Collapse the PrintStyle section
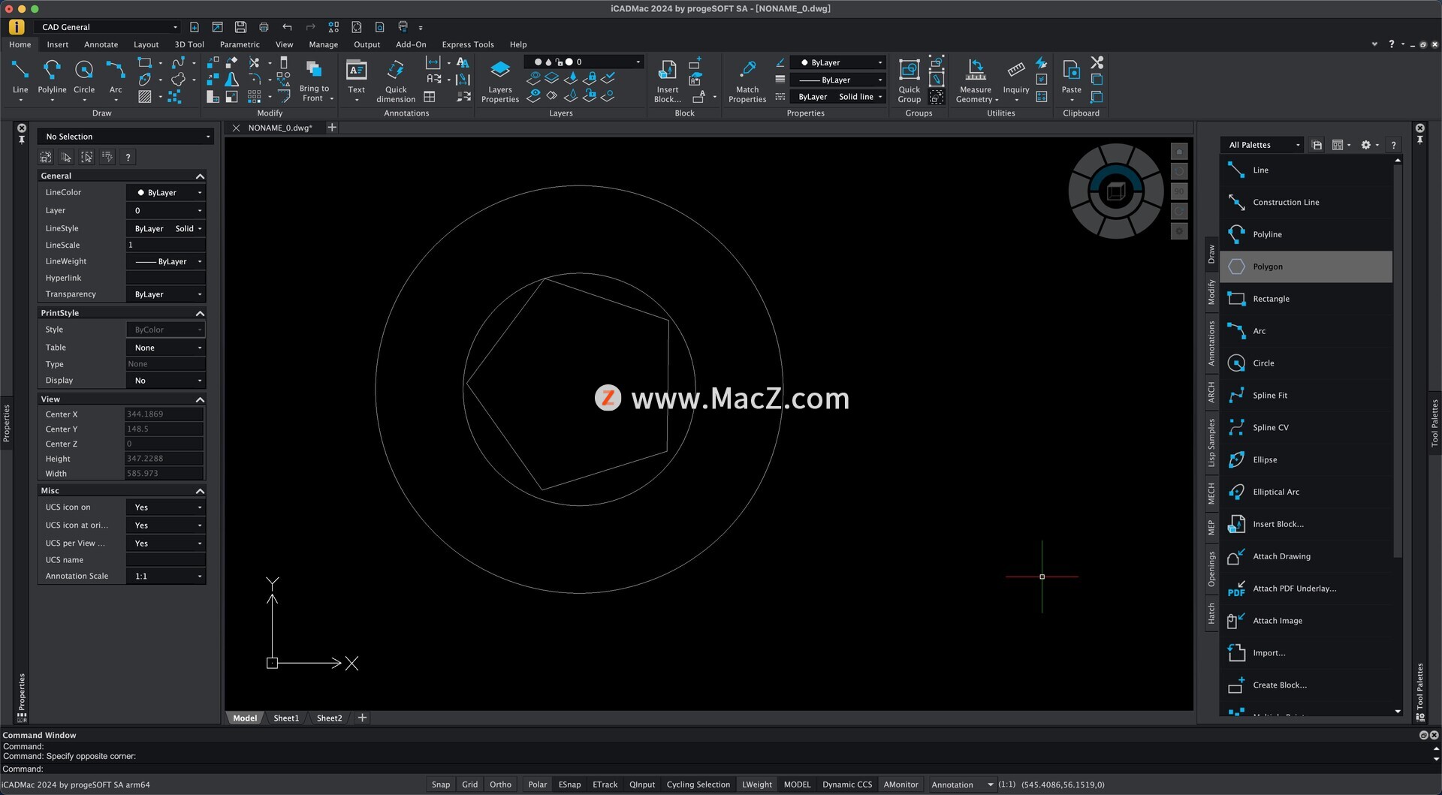The image size is (1442, 795). [200, 313]
